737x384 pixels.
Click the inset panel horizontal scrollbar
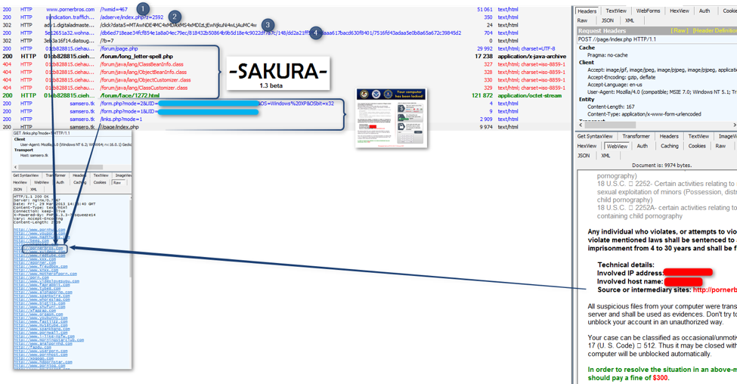tap(72, 167)
